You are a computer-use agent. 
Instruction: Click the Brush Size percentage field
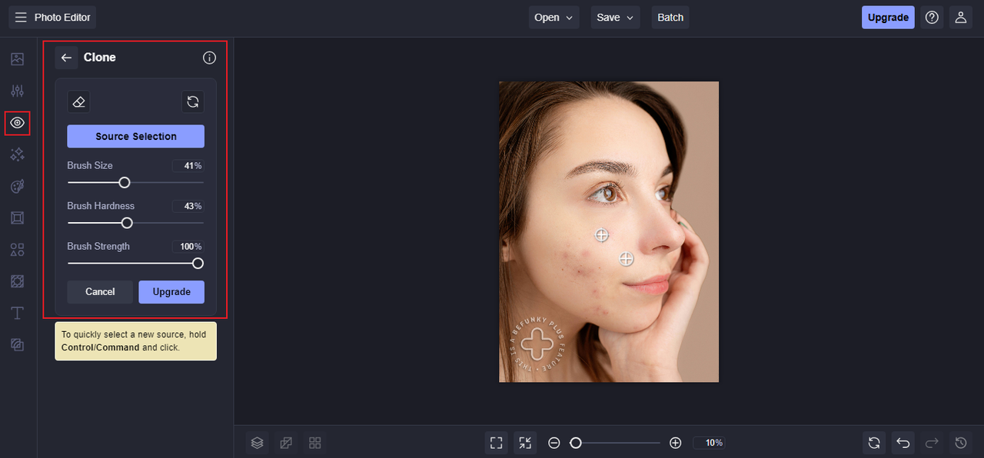pos(188,166)
